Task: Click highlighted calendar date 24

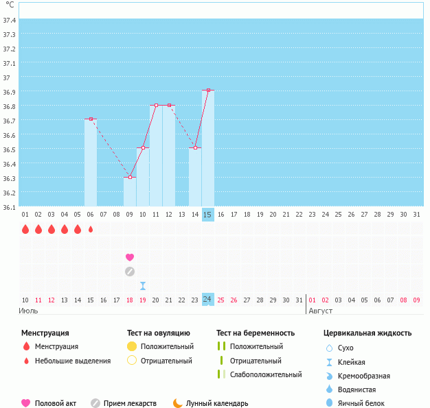Action: [208, 299]
